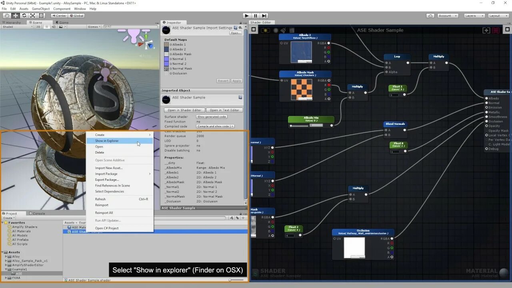Click Open in Text Editor button

[x=224, y=110]
